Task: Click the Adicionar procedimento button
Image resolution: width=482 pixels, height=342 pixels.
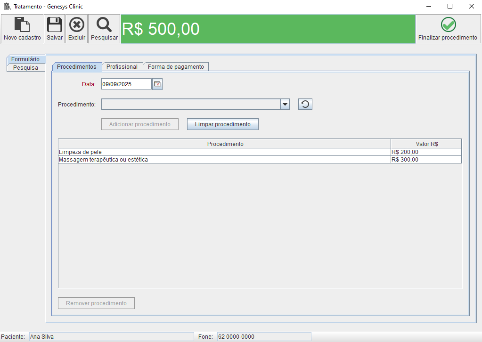Action: 140,124
